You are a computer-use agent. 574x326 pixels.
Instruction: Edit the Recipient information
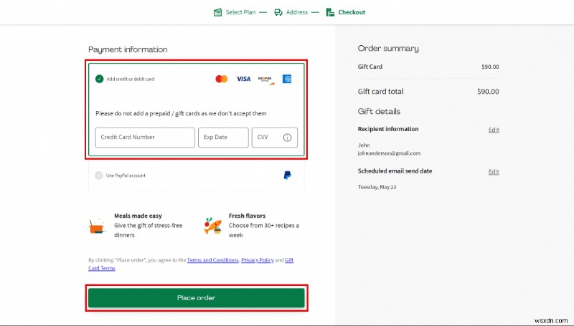[x=494, y=130]
